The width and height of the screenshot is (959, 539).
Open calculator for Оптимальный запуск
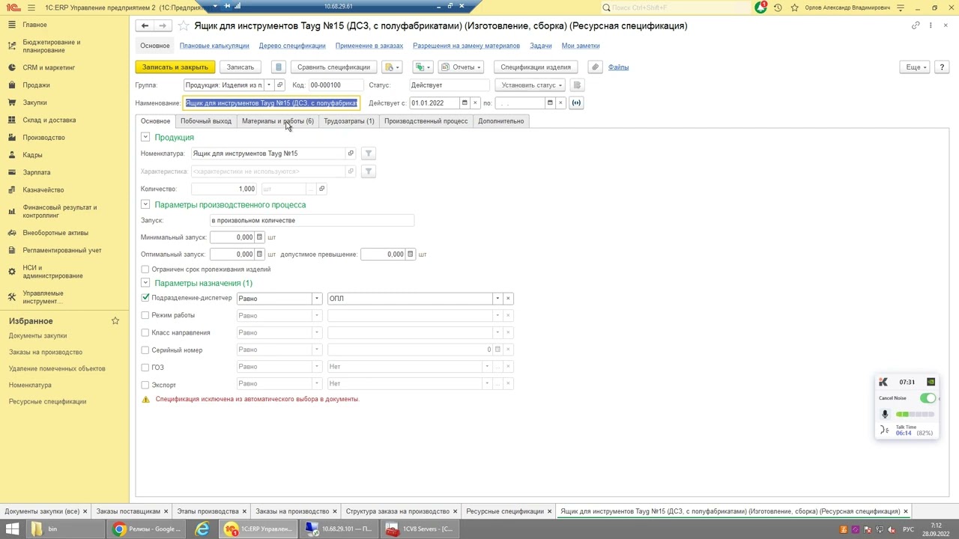click(x=259, y=255)
